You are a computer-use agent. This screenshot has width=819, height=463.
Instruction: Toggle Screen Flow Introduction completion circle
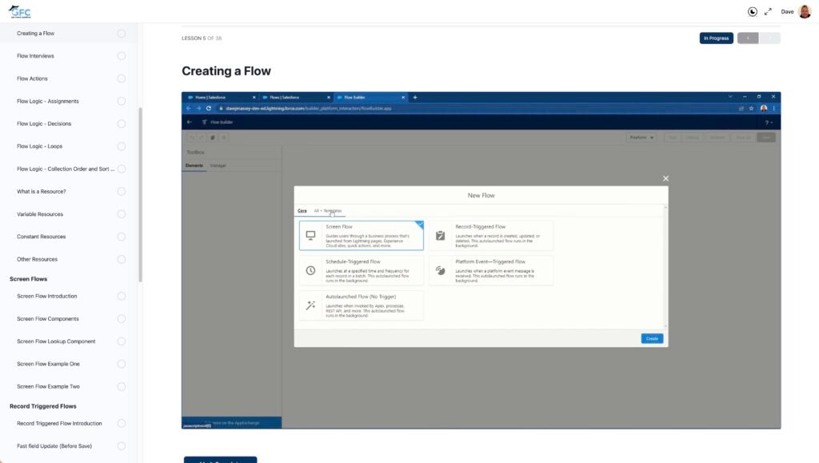pos(122,296)
